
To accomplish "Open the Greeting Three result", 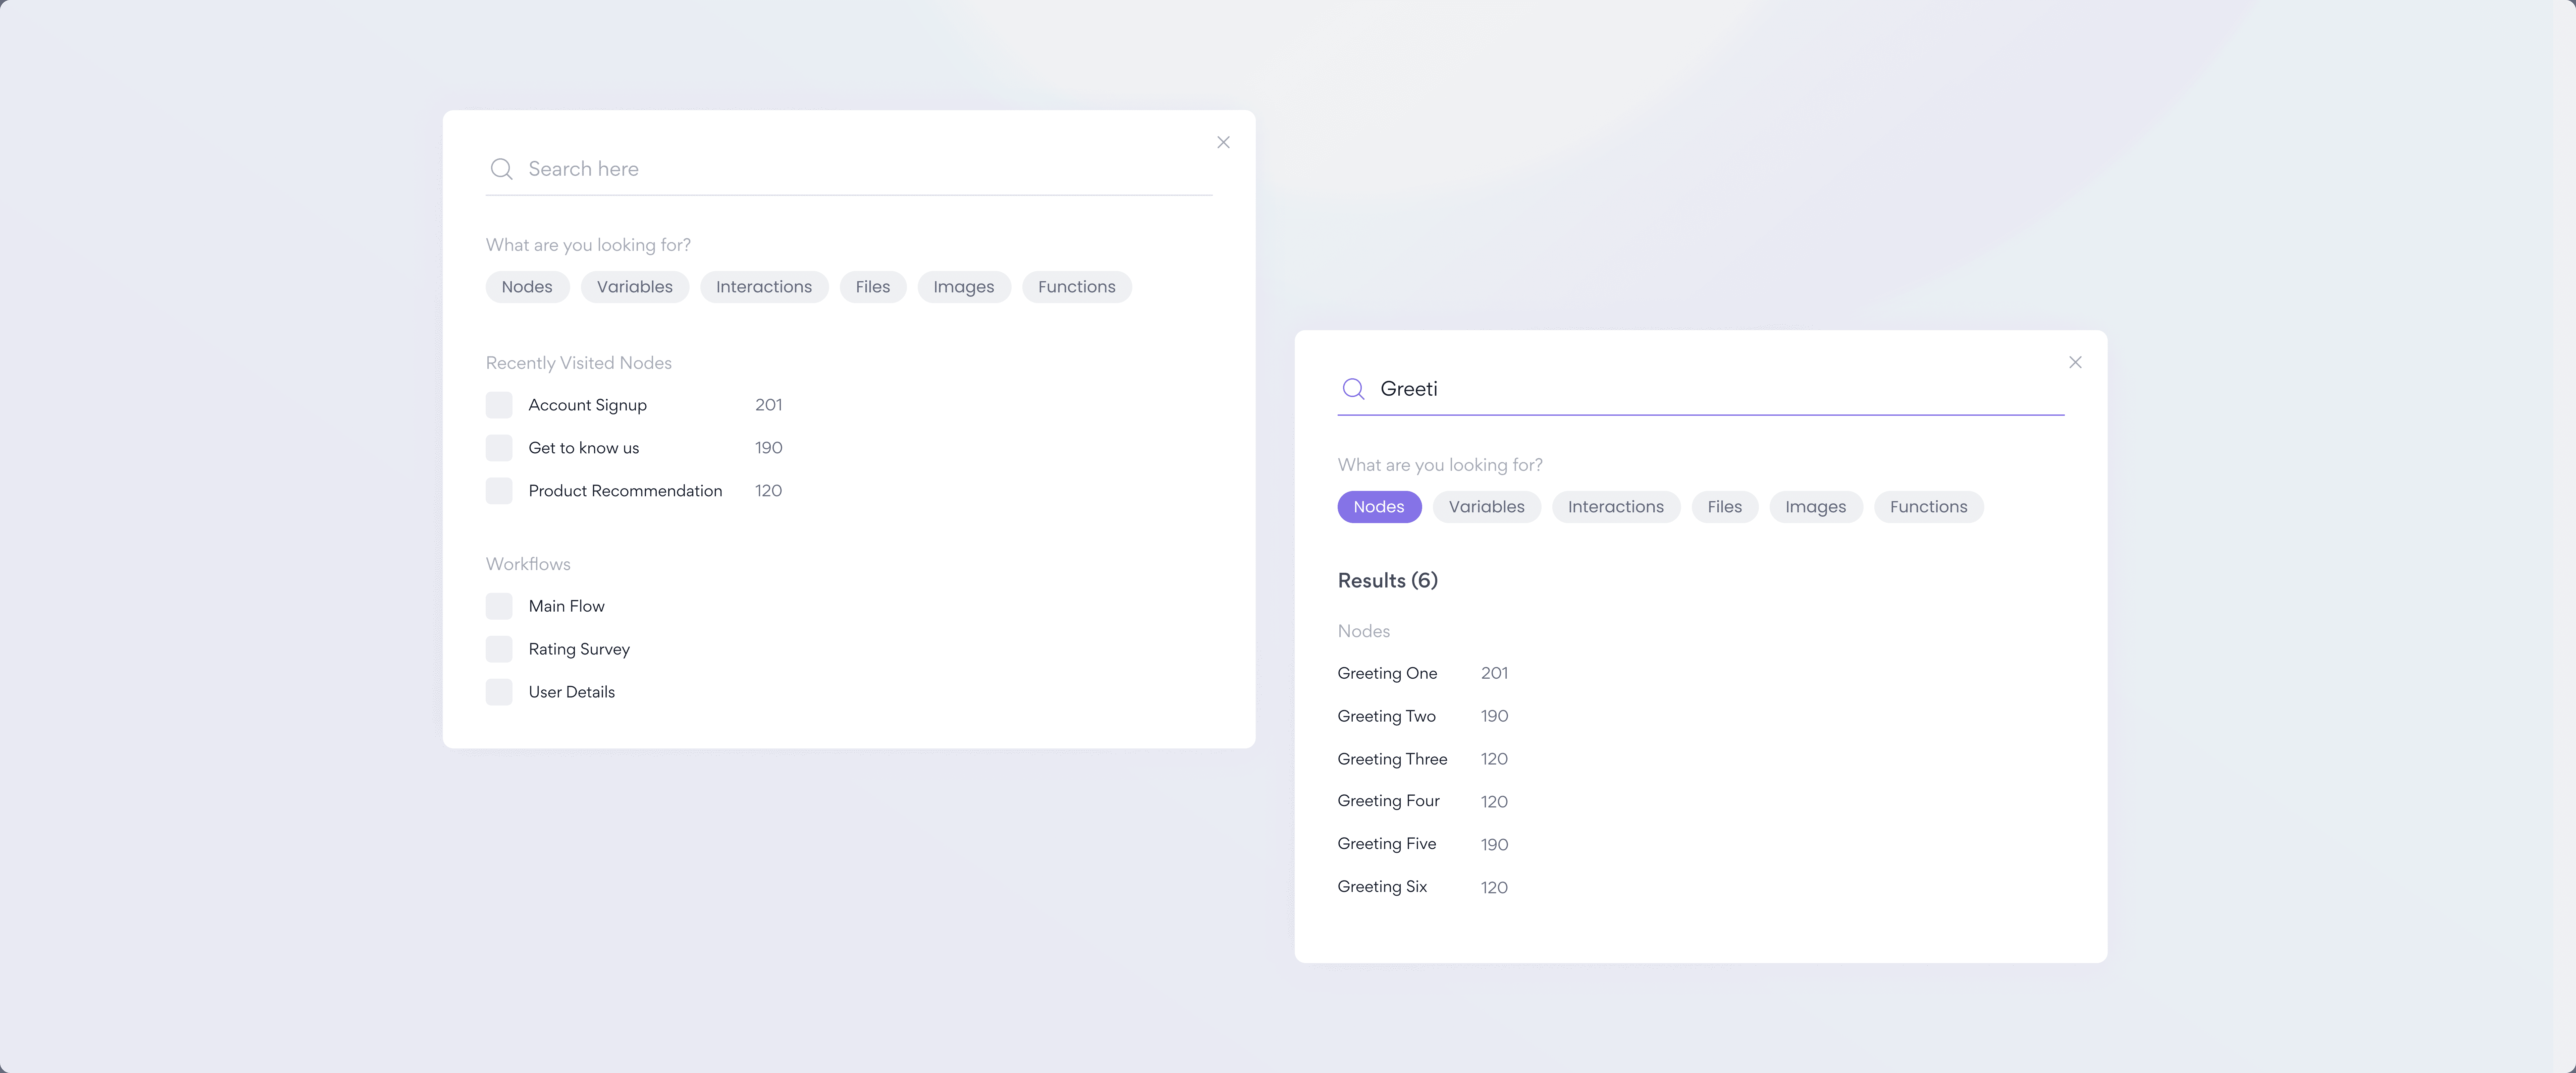I will [x=1392, y=759].
